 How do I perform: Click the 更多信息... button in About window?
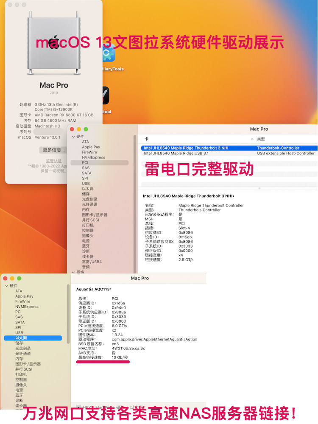click(x=53, y=150)
